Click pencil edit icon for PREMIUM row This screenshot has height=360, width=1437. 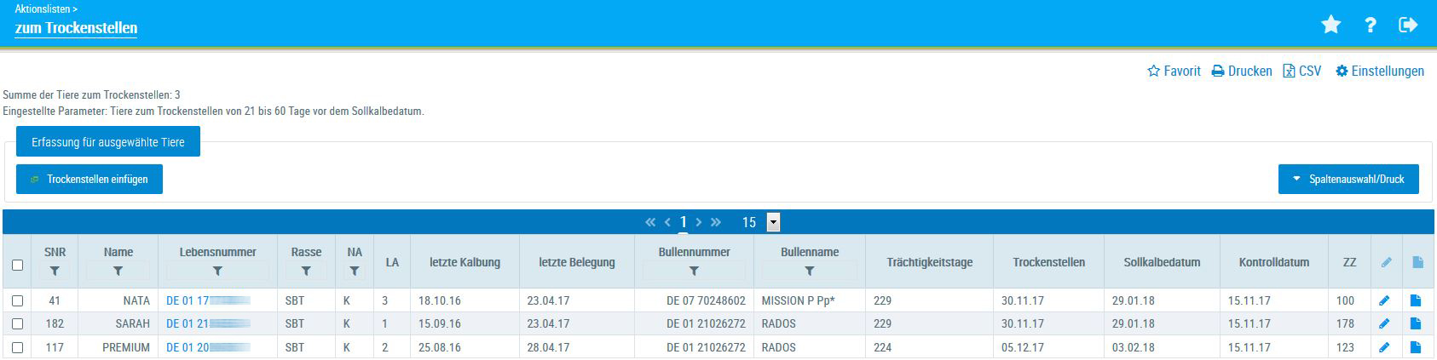1384,347
